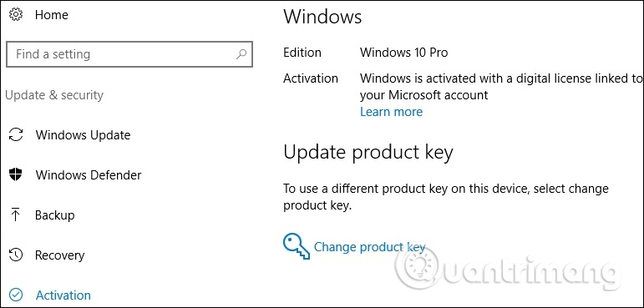Go to Windows Update section
The image size is (644, 308).
[83, 134]
